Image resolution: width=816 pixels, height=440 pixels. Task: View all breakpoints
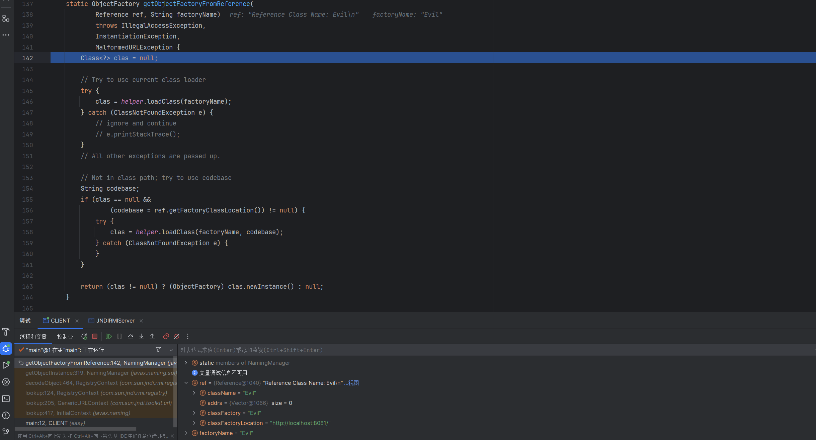click(166, 336)
